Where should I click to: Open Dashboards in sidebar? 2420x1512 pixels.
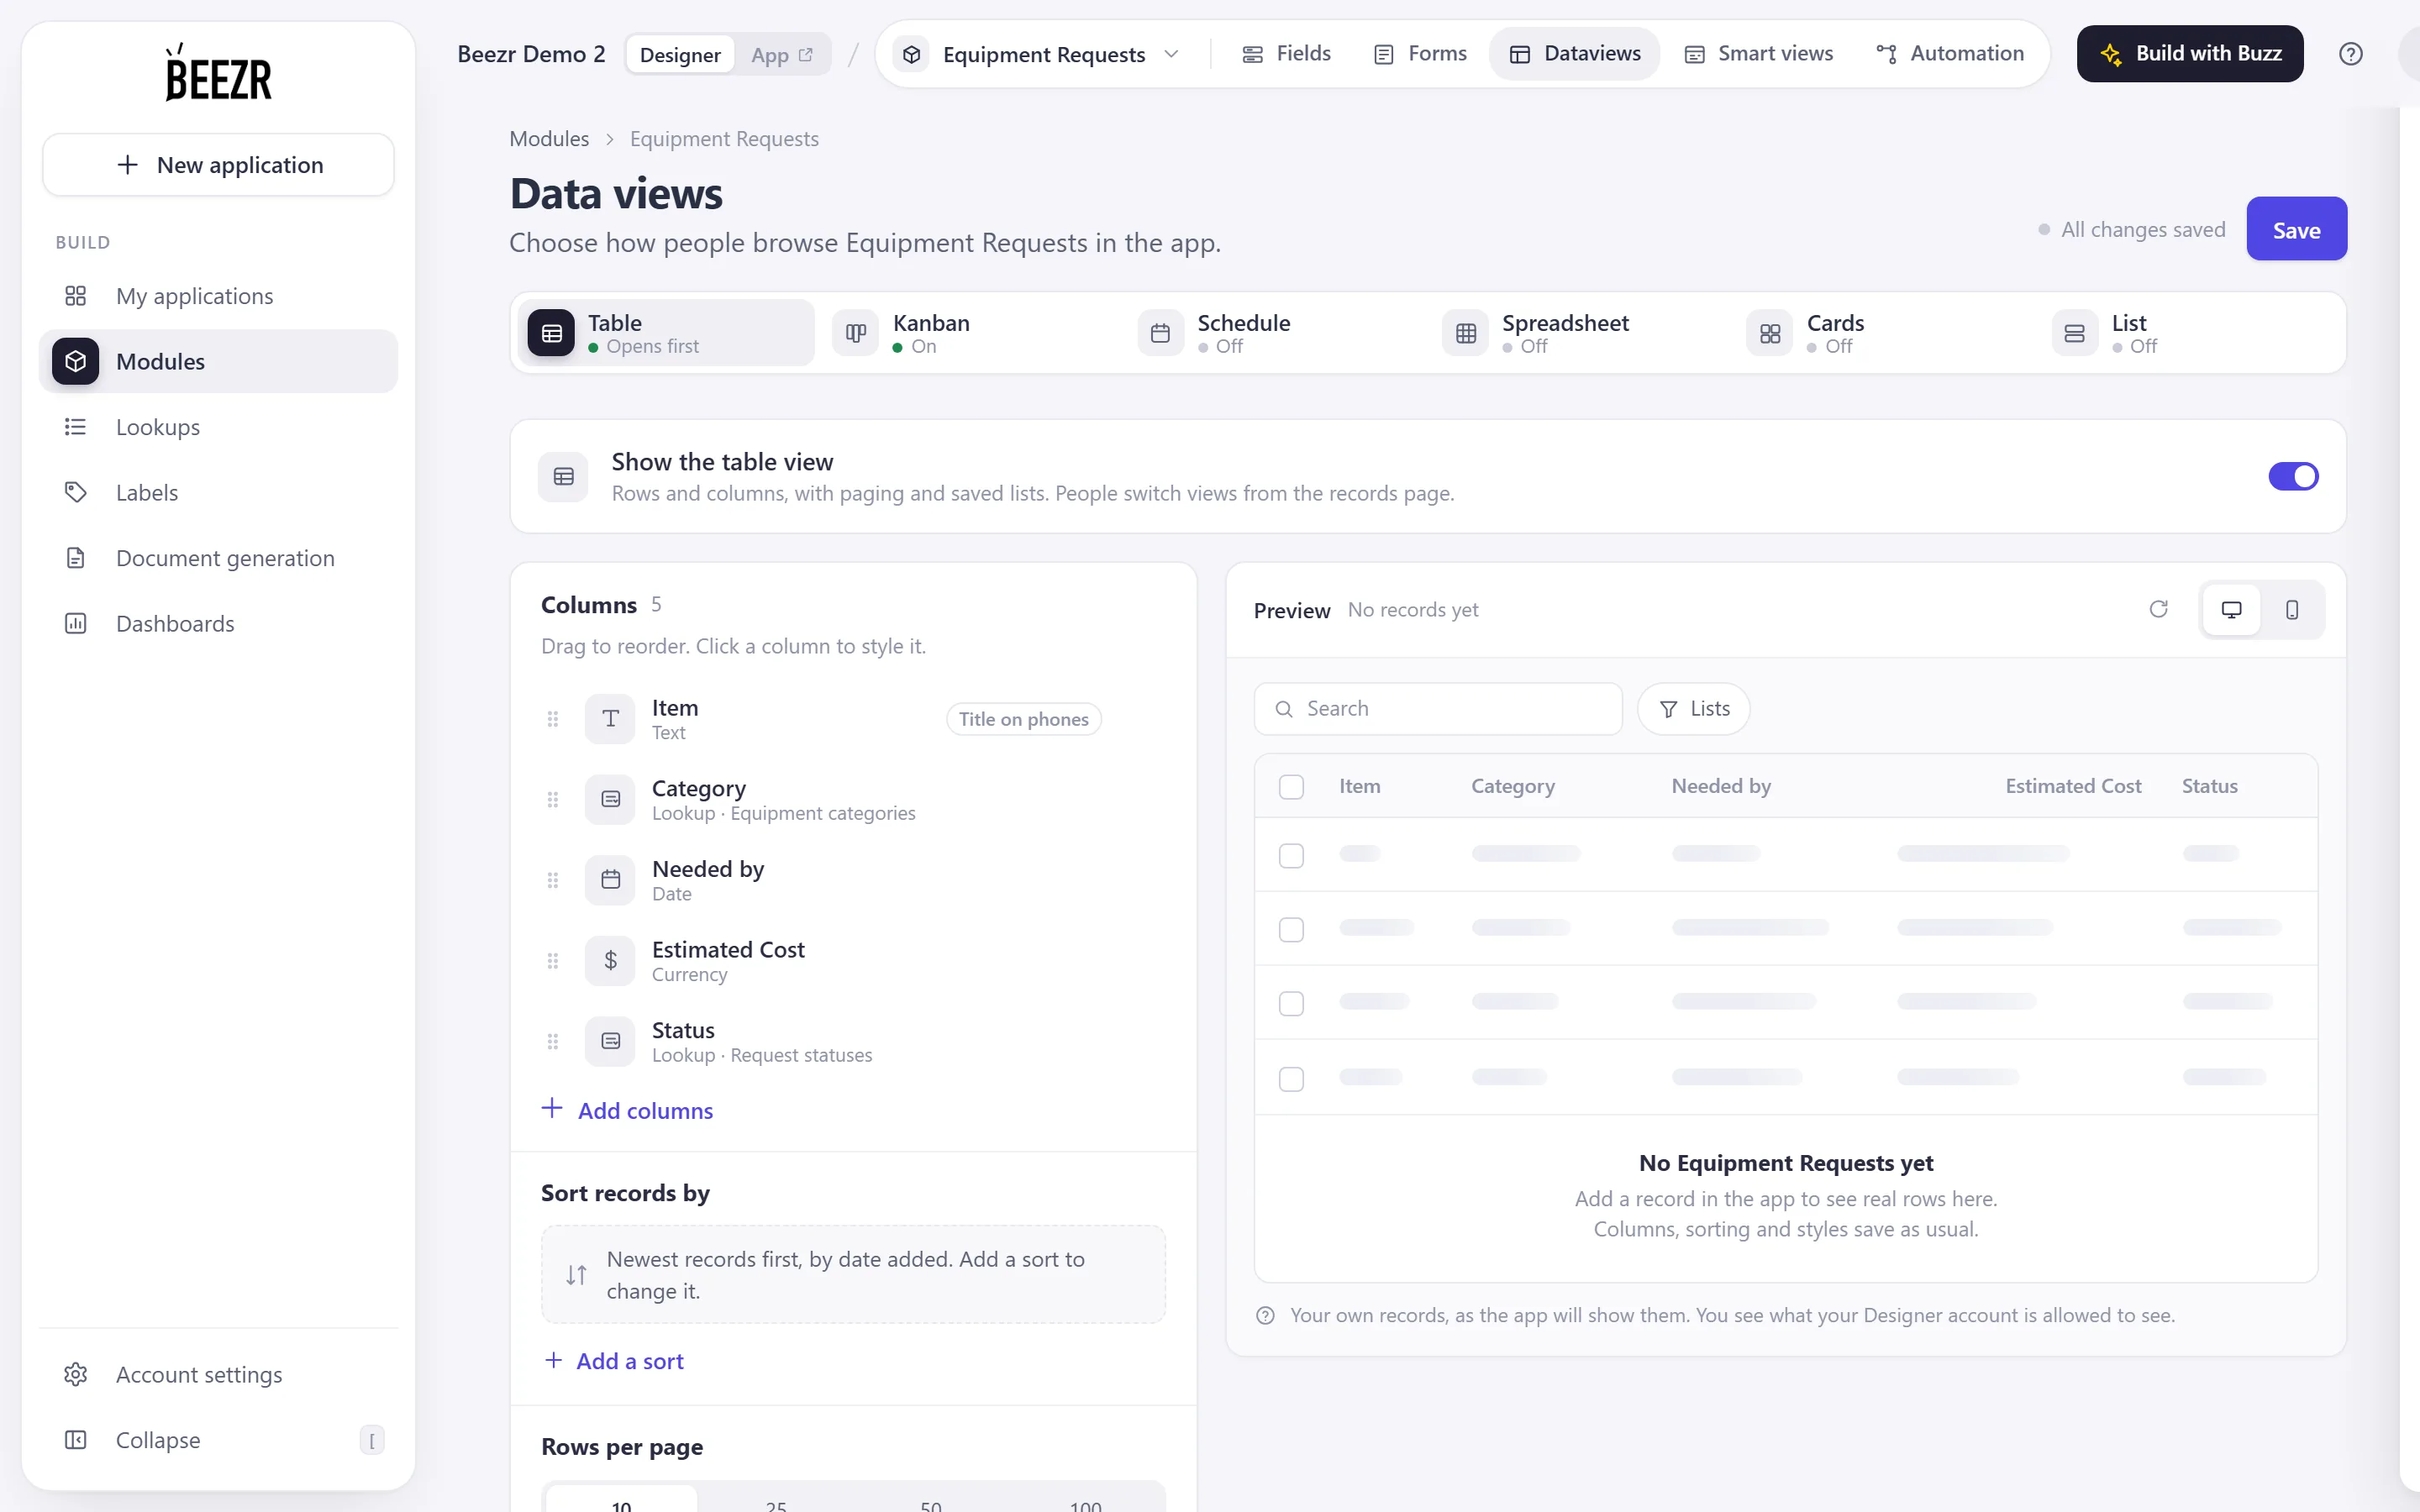coord(218,623)
